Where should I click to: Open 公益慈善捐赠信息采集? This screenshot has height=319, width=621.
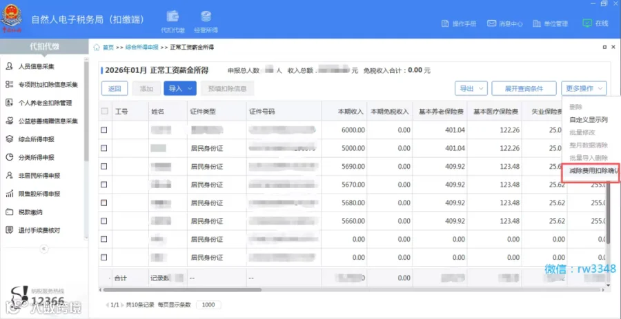coord(42,121)
